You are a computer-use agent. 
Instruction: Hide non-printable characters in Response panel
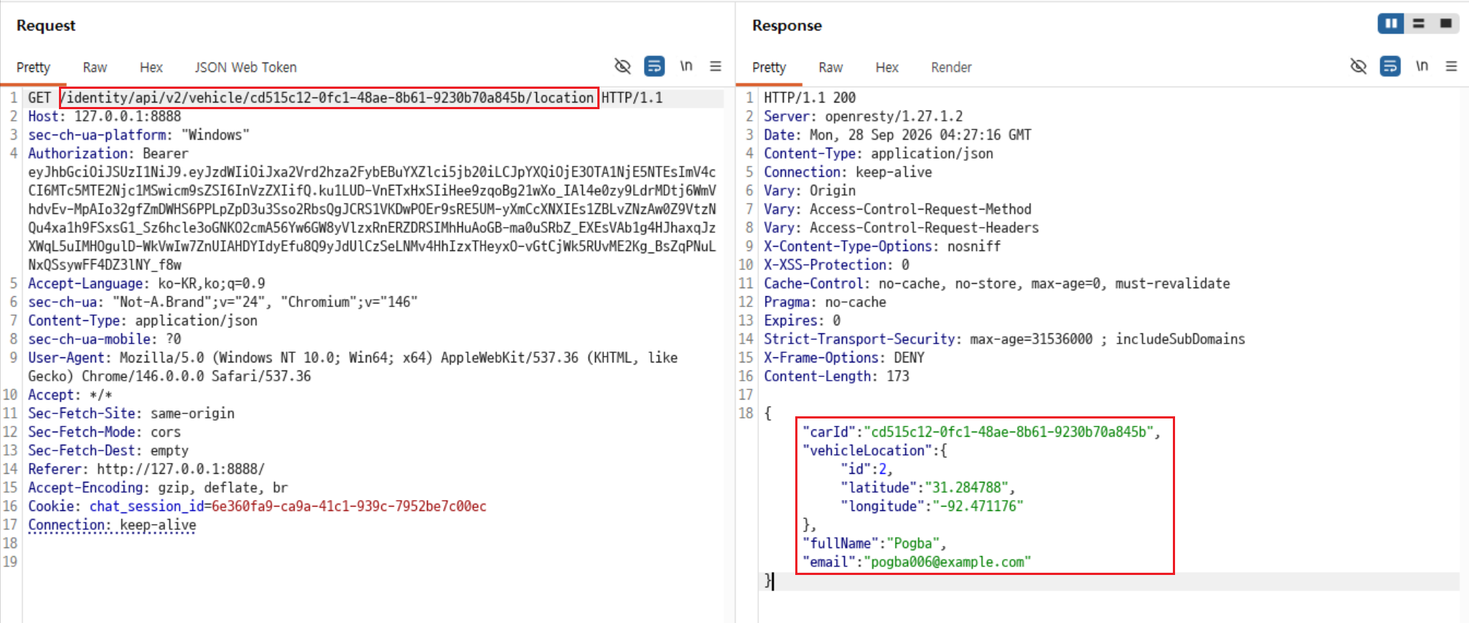coord(1358,66)
